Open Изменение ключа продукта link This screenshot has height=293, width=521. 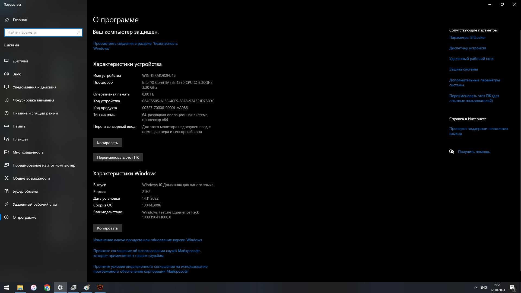pyautogui.click(x=148, y=240)
